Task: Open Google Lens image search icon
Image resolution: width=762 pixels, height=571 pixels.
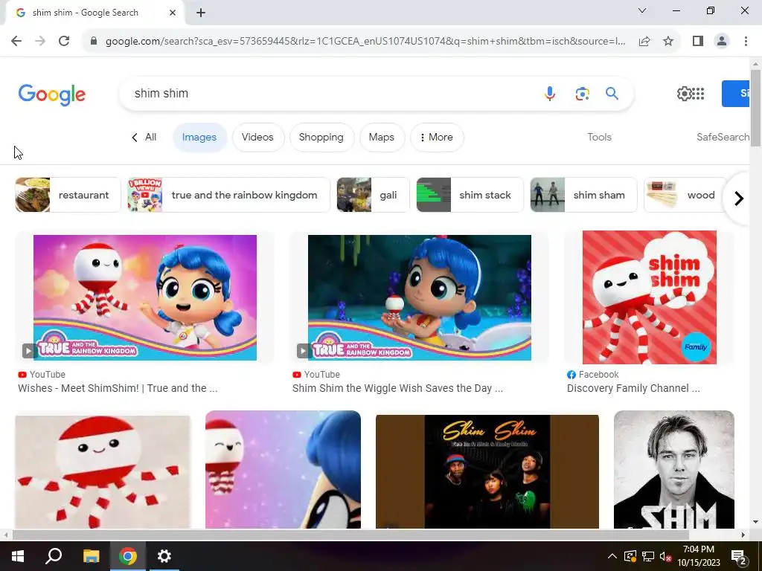Action: [582, 93]
